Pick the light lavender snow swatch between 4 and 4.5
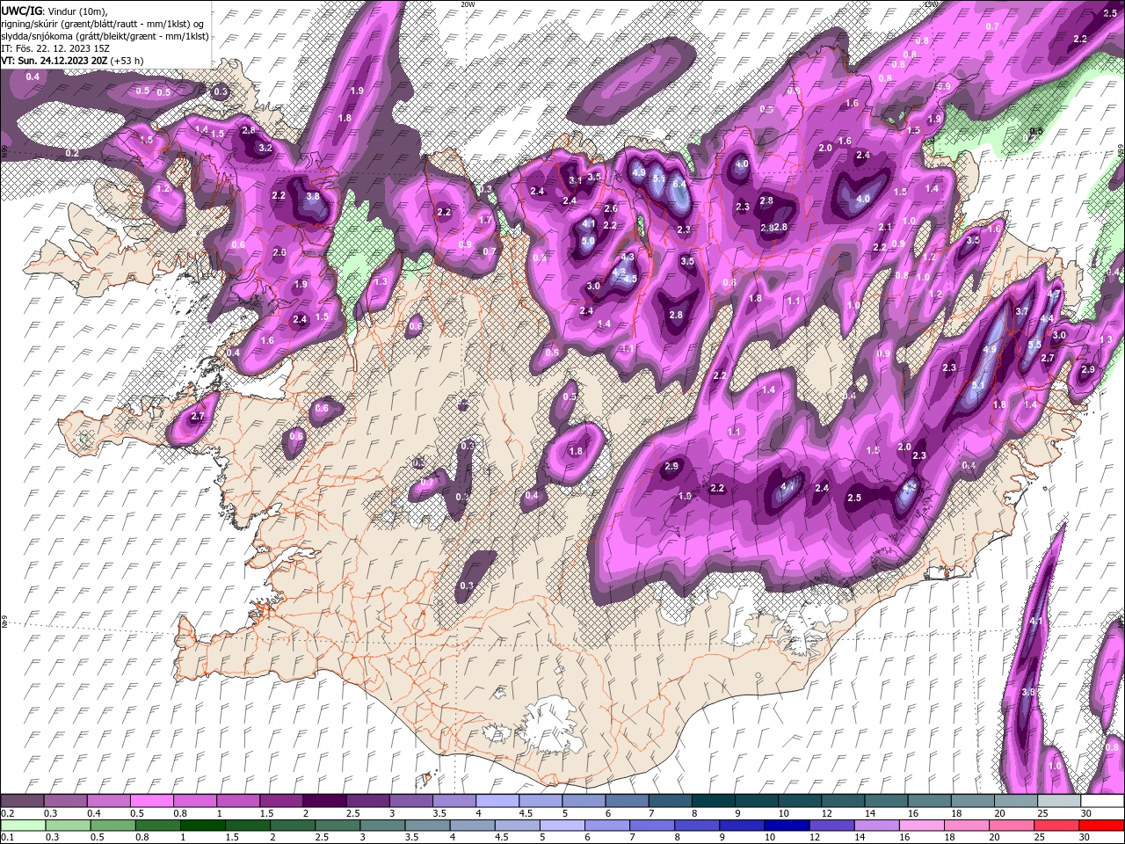This screenshot has width=1125, height=844. pyautogui.click(x=497, y=800)
